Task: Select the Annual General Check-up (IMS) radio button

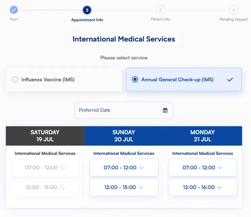Action: (135, 80)
